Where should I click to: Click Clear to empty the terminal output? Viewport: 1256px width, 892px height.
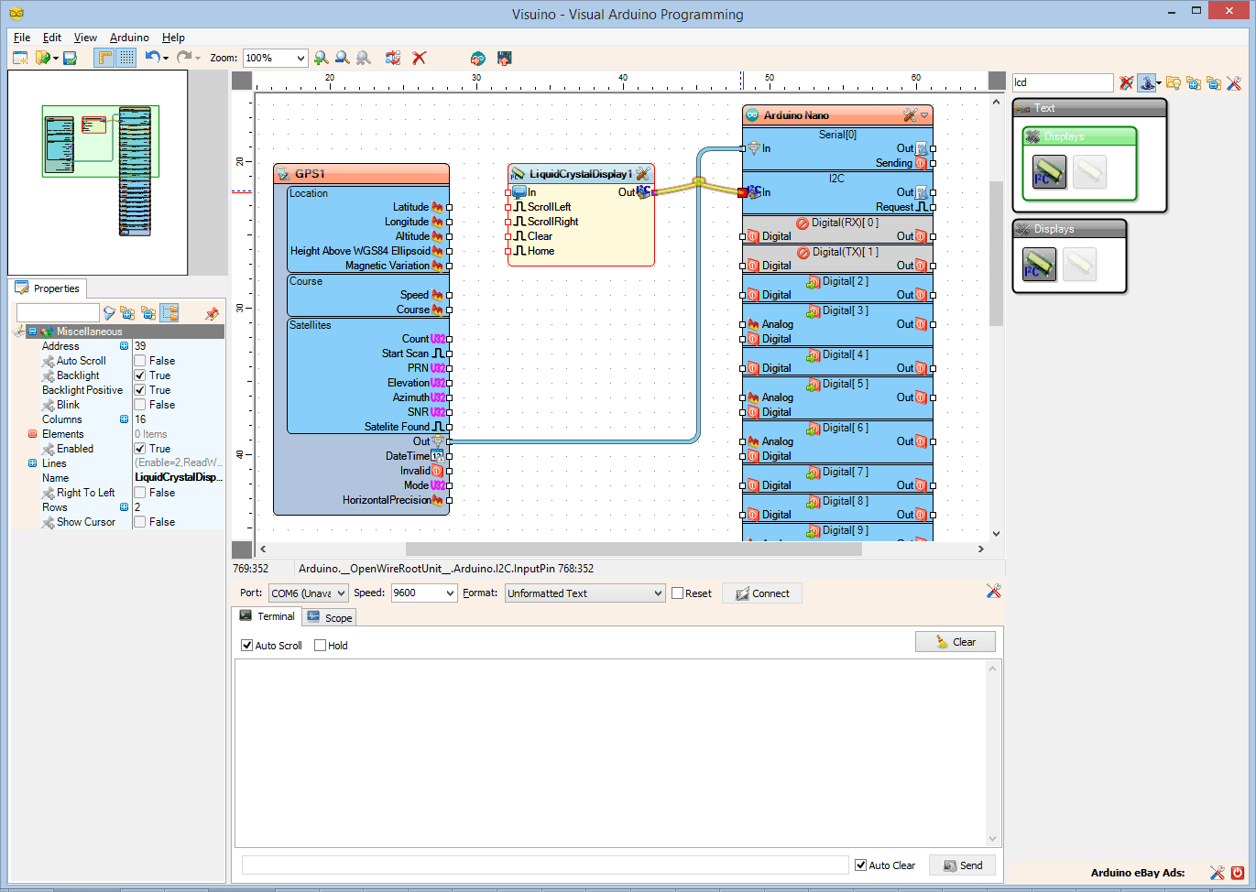tap(956, 641)
